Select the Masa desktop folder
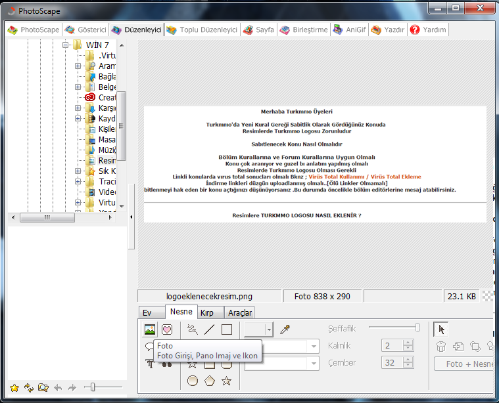Image resolution: width=499 pixels, height=403 pixels. pos(101,140)
